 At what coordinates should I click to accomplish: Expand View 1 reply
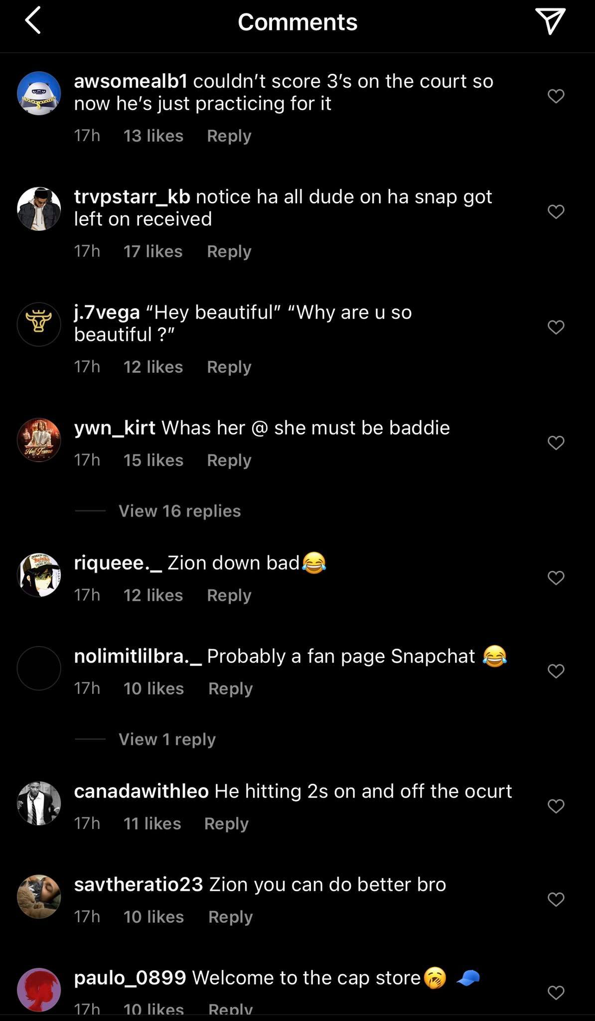click(167, 739)
